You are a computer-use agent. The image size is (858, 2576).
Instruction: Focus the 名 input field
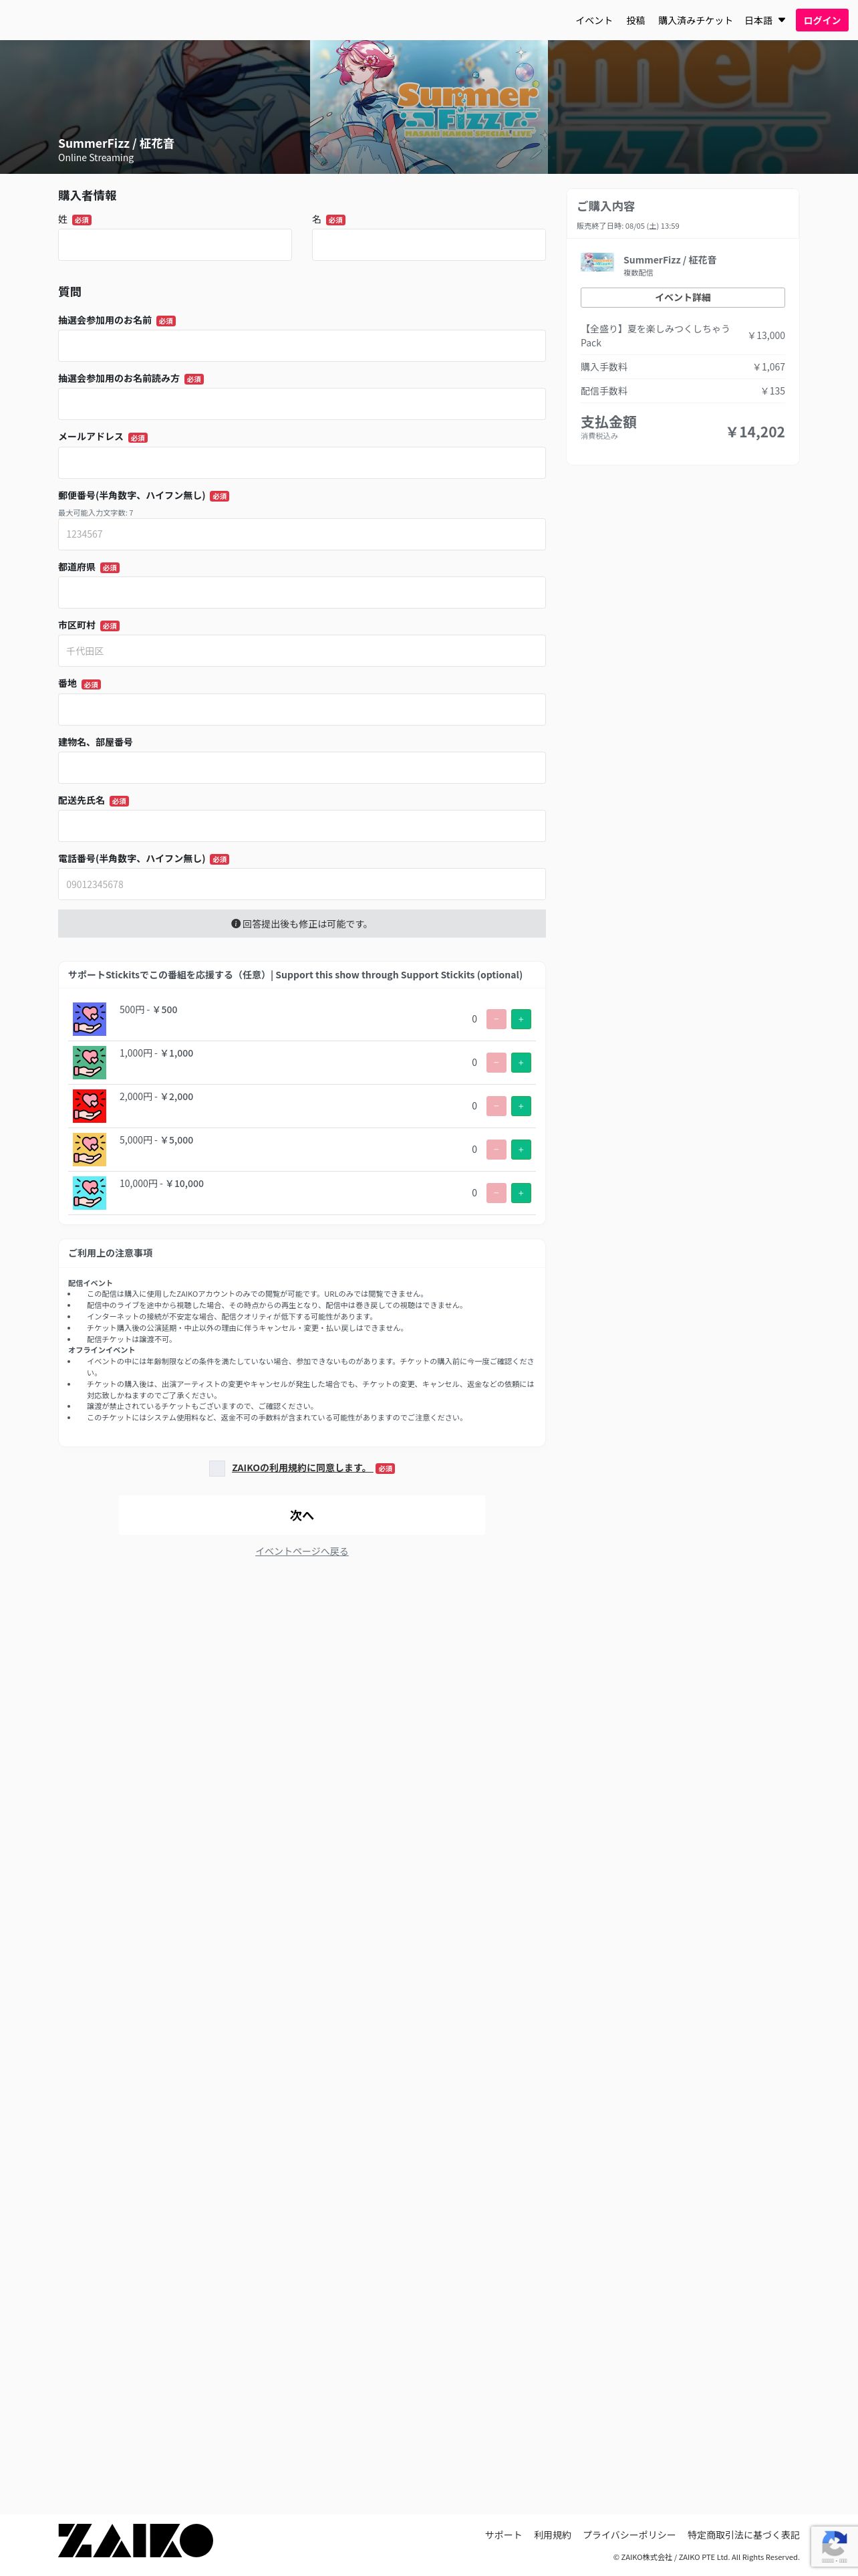pyautogui.click(x=428, y=245)
